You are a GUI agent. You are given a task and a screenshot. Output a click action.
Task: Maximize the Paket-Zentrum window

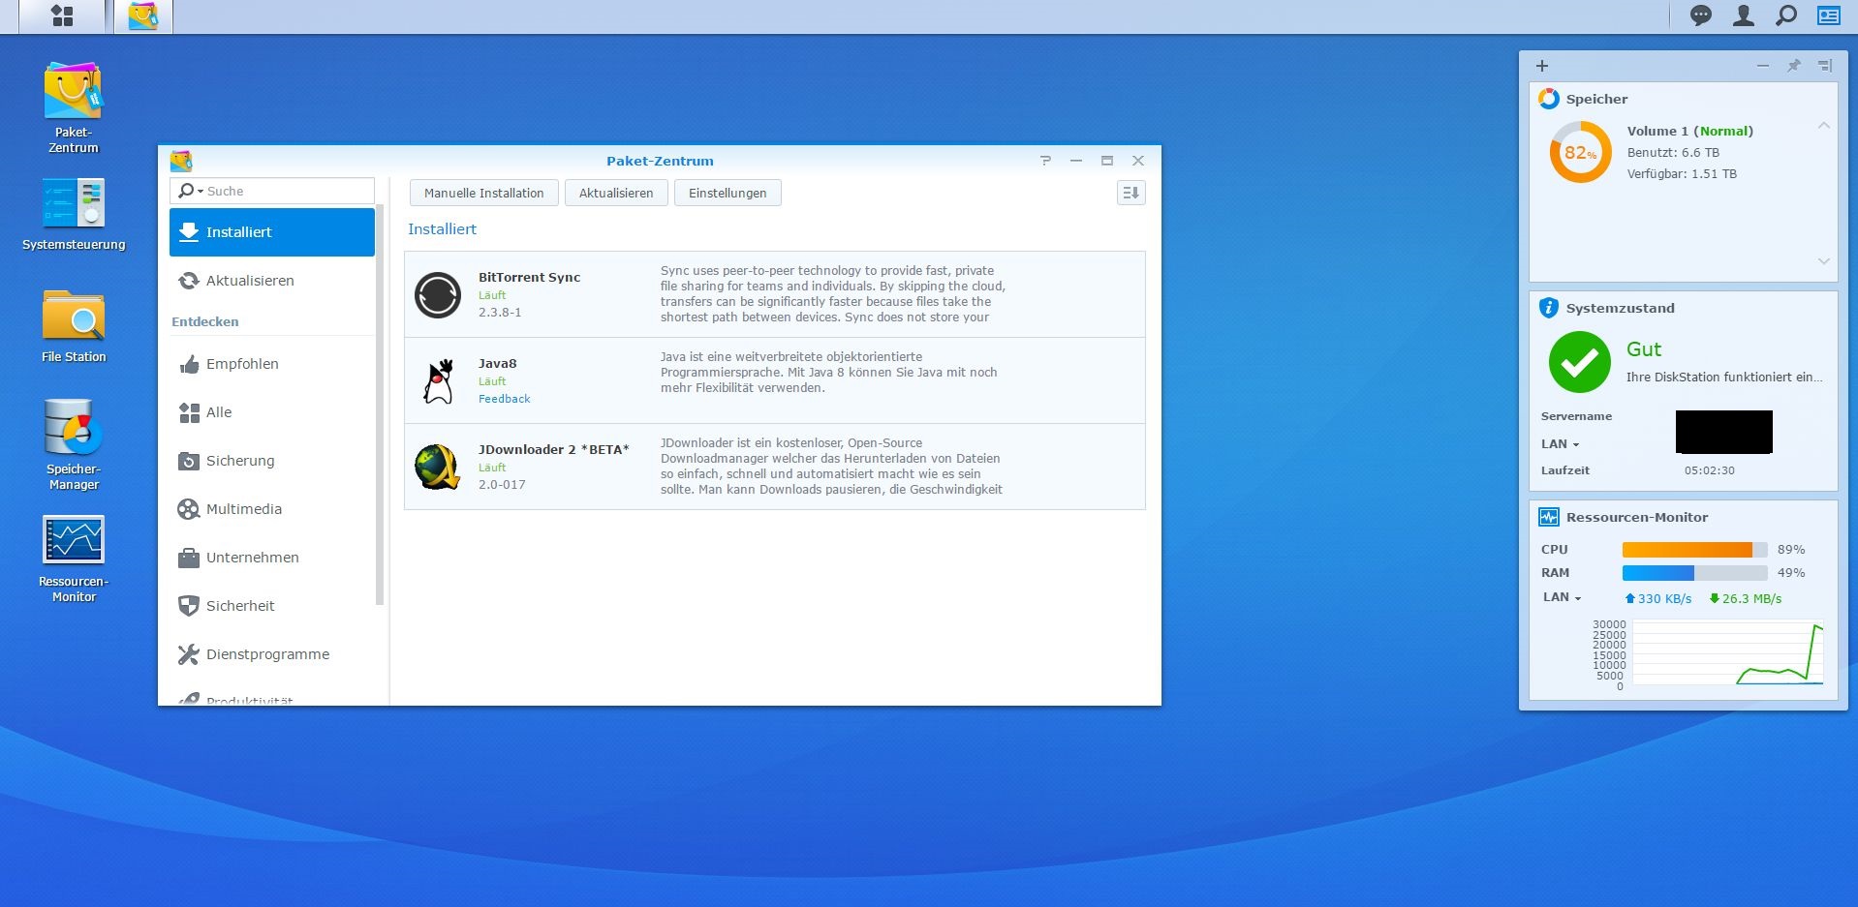1107,161
